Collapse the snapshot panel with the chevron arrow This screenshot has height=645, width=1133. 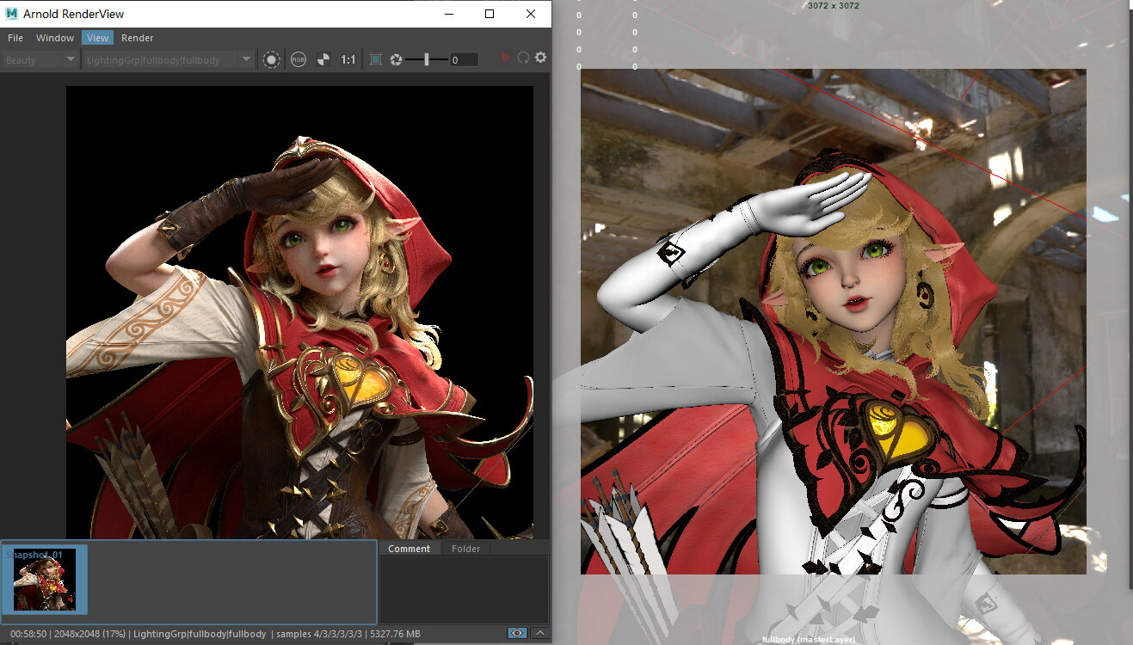point(540,634)
